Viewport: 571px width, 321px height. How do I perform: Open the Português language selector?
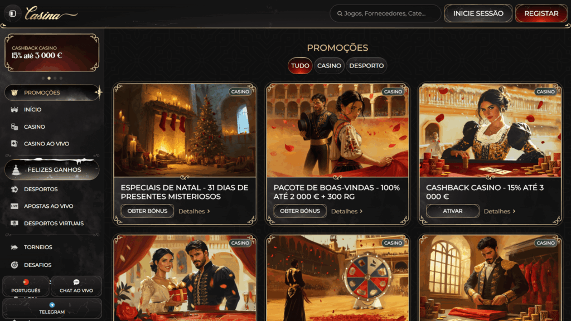(26, 286)
